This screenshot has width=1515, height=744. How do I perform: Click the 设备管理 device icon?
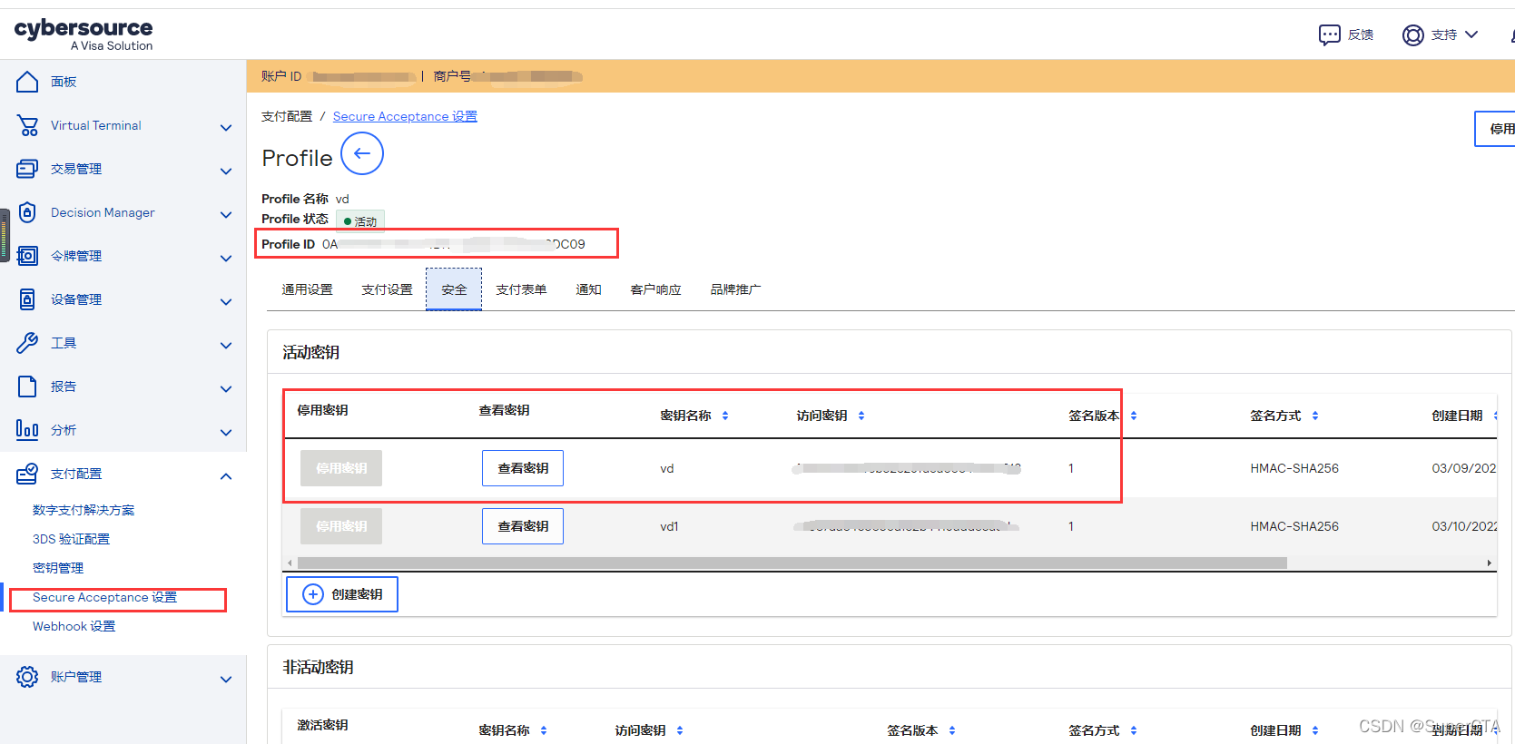click(x=27, y=299)
